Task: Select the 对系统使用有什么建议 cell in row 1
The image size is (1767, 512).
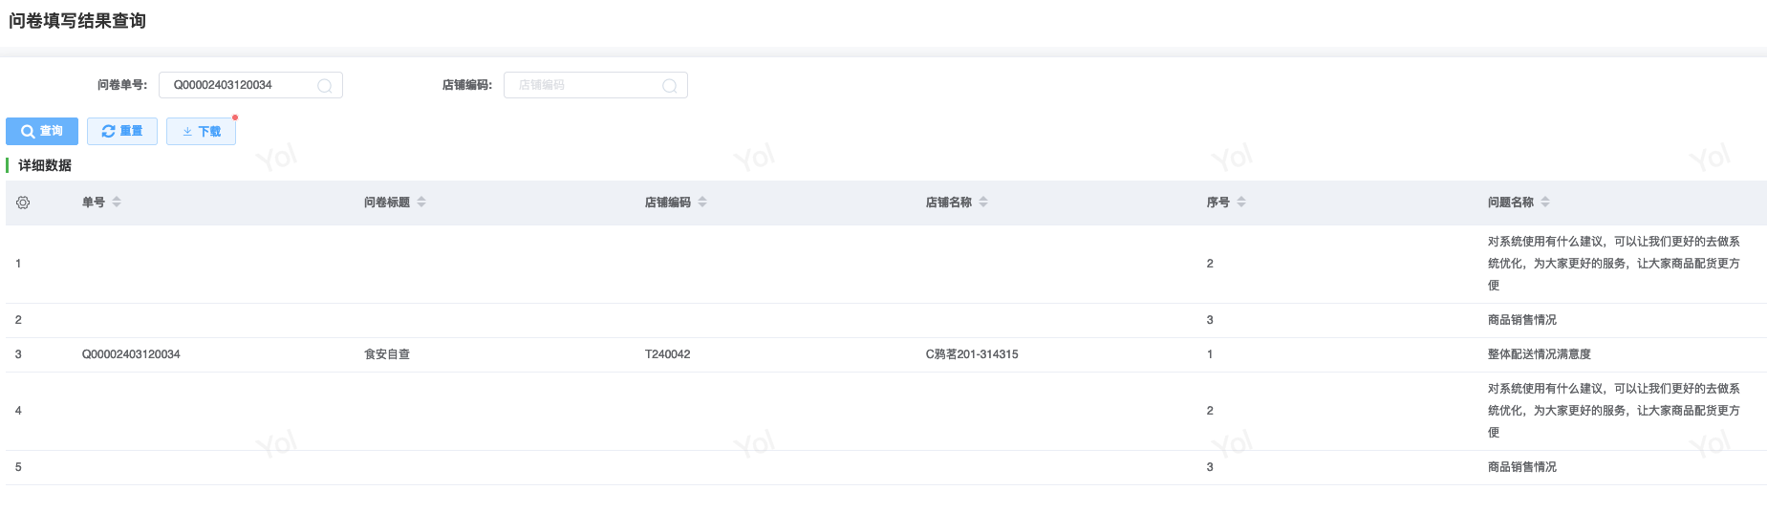Action: point(1613,264)
